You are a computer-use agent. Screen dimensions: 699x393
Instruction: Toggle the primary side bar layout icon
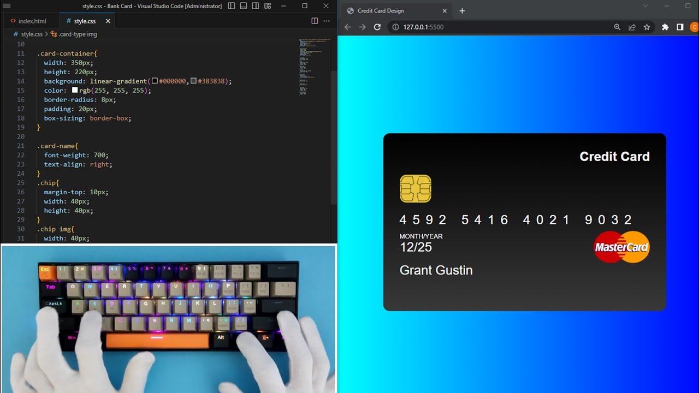[232, 6]
